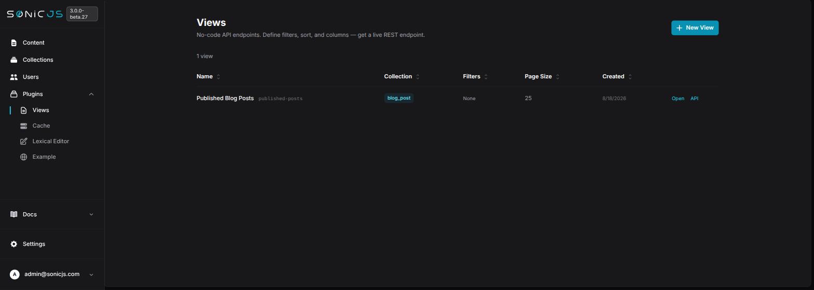Click the Settings gear icon
The image size is (814, 290).
14,244
